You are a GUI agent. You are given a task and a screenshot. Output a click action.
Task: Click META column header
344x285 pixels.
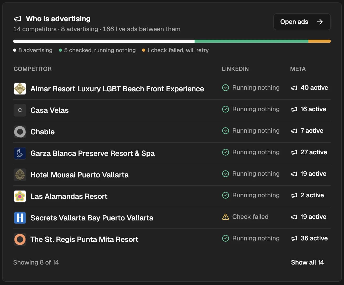(x=298, y=69)
